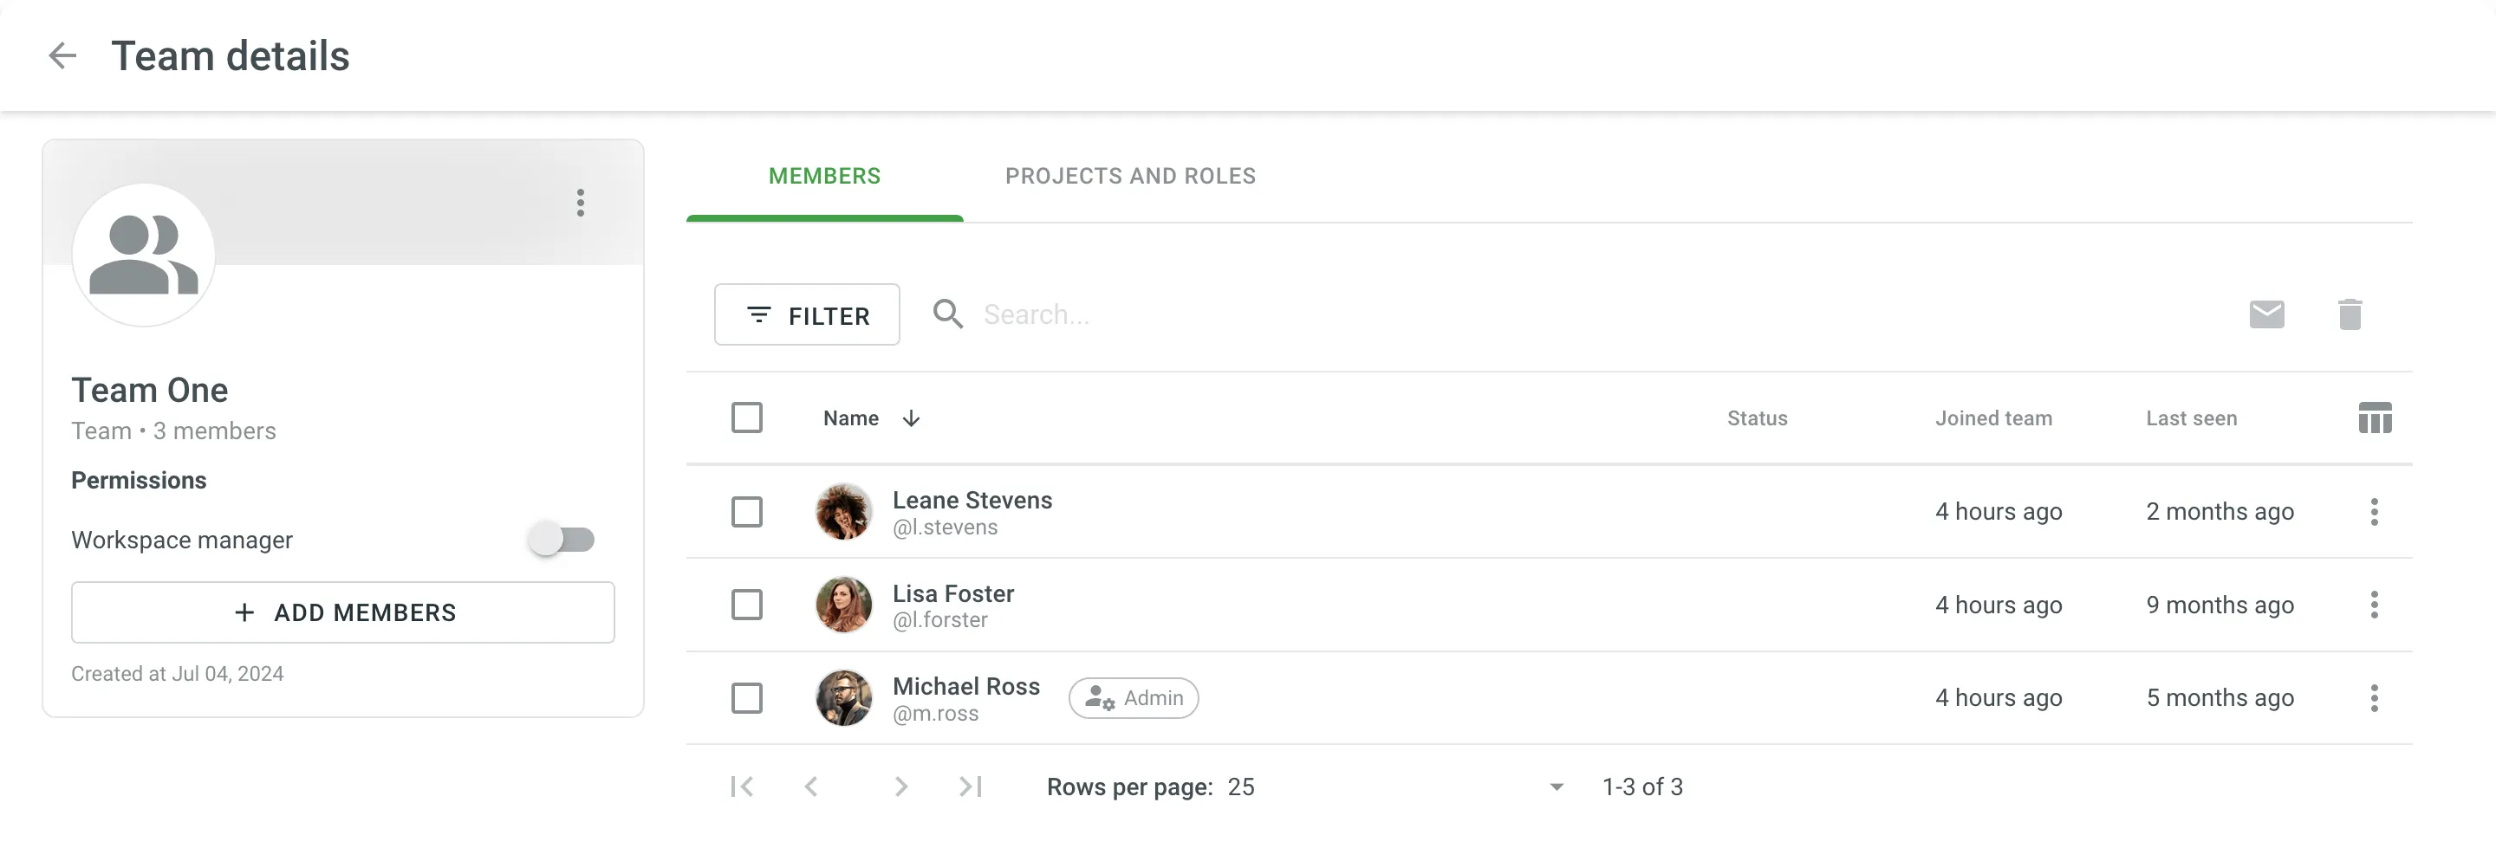Image resolution: width=2496 pixels, height=861 pixels.
Task: Go to the last page of members
Action: coord(970,787)
